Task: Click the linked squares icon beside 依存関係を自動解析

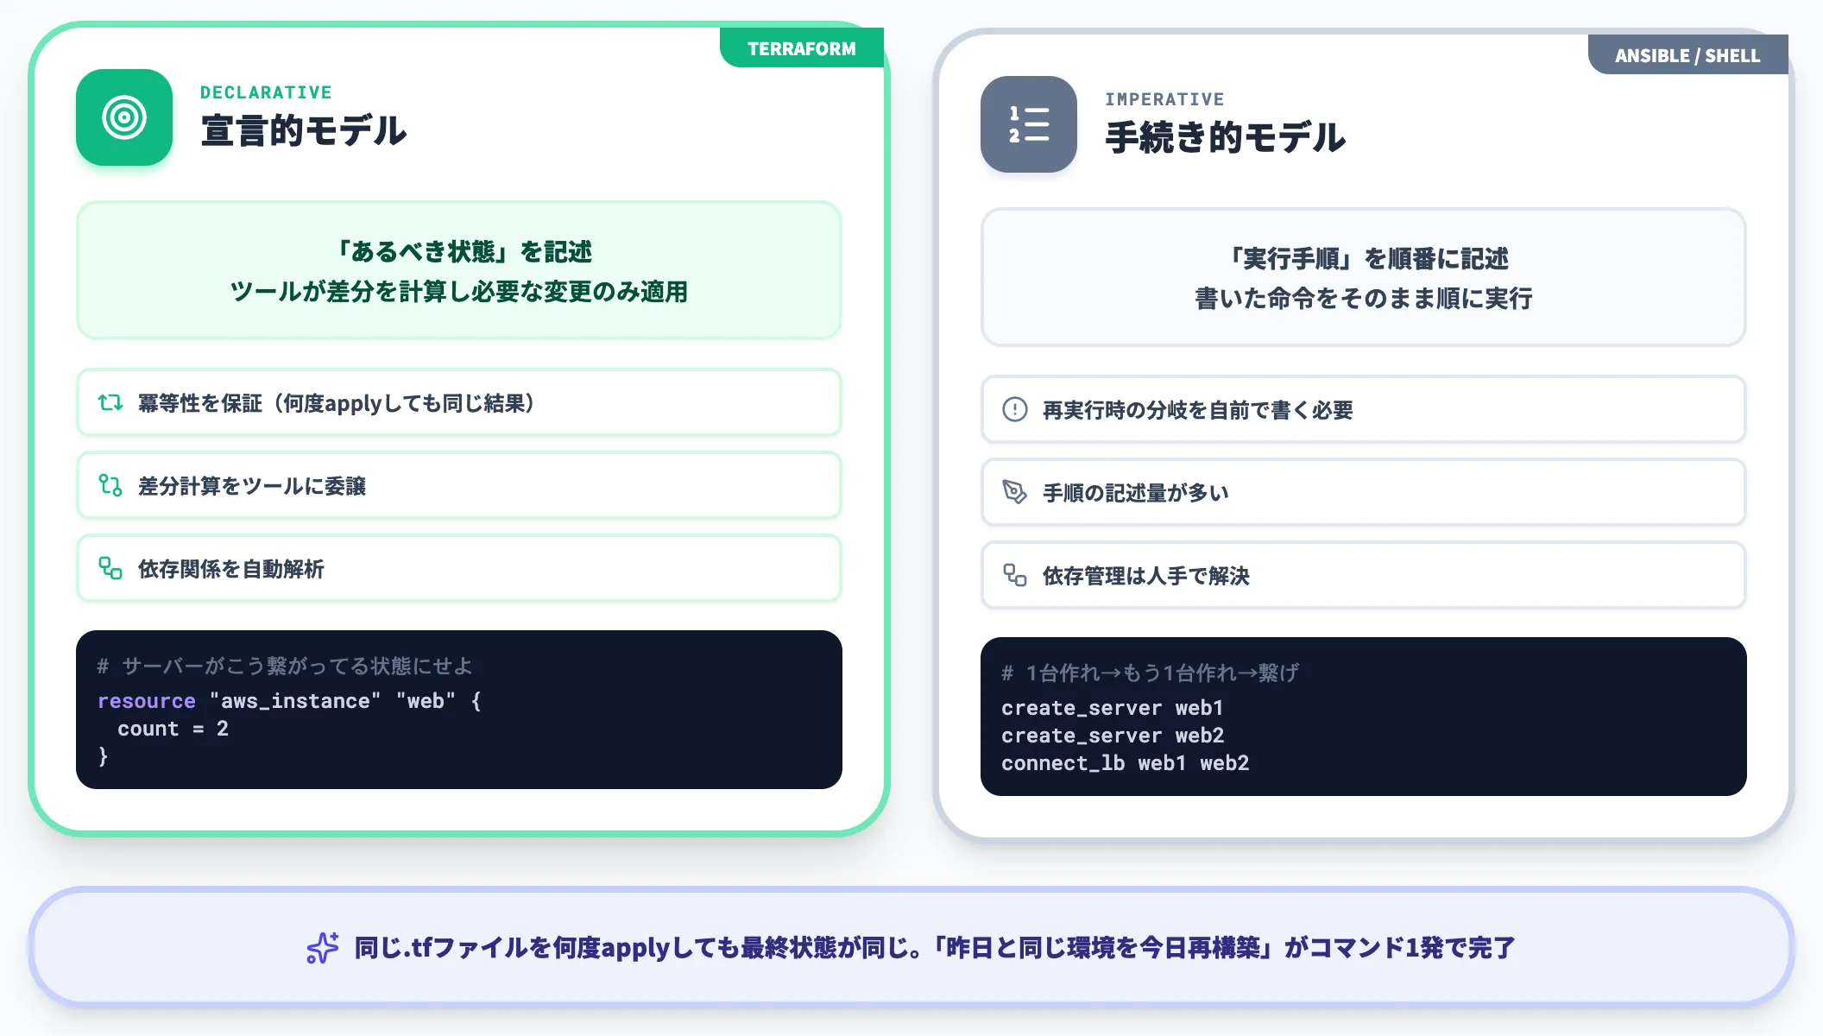Action: coord(110,568)
